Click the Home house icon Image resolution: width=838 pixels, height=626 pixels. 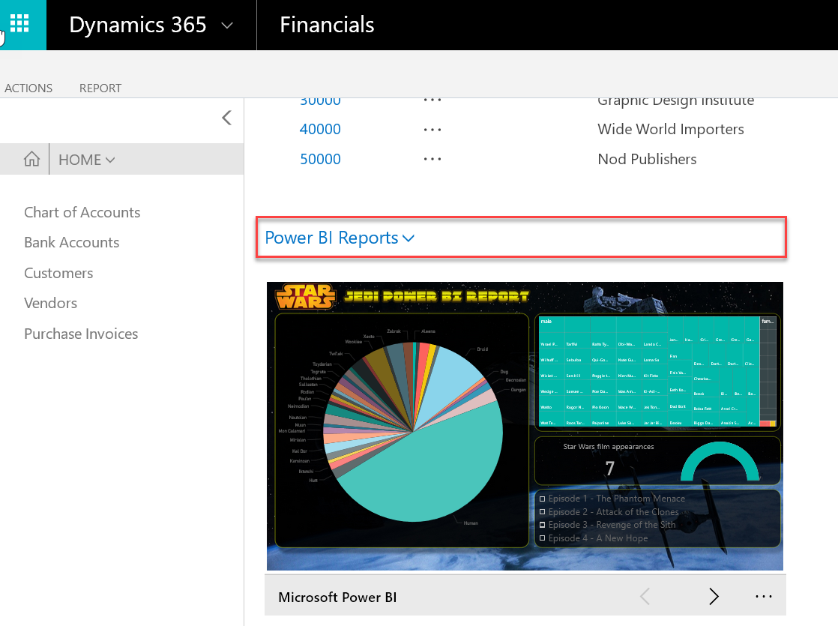(31, 159)
